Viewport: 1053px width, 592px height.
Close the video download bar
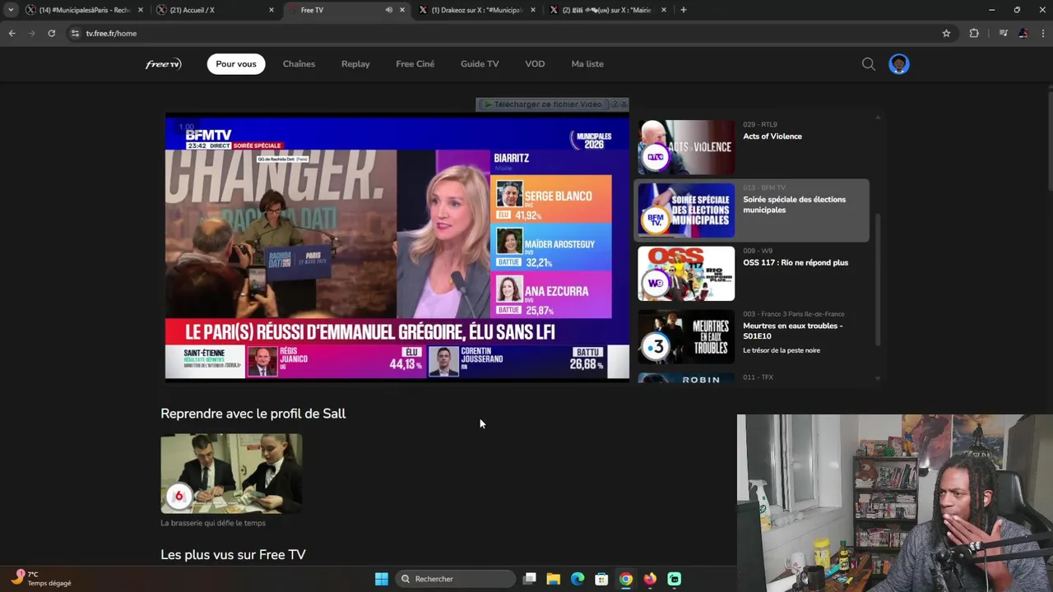(624, 104)
